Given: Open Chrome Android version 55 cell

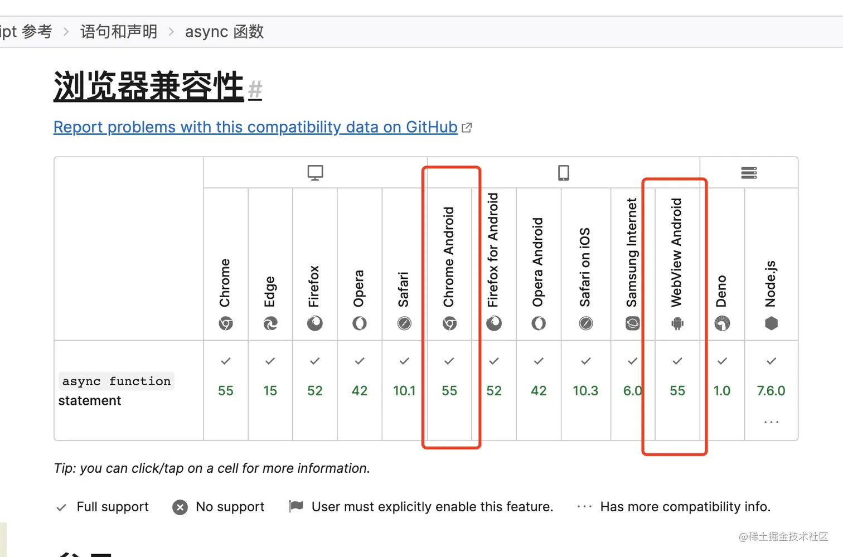Looking at the screenshot, I should click(x=449, y=390).
